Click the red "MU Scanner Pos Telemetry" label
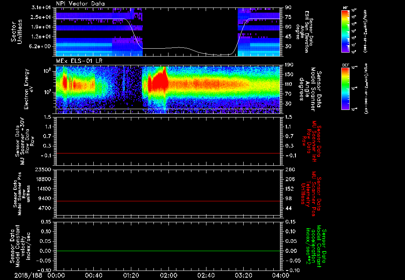 tap(311, 194)
